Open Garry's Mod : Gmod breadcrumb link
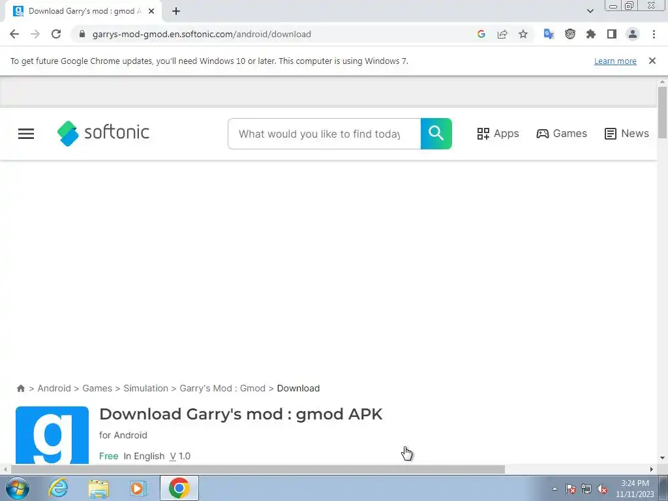Screen dimensions: 668x501 [222, 389]
